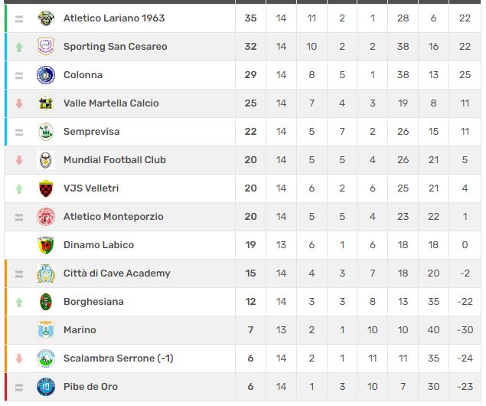Click the Pibe de Oro club logo
Viewport: 486px width, 406px height.
(46, 387)
